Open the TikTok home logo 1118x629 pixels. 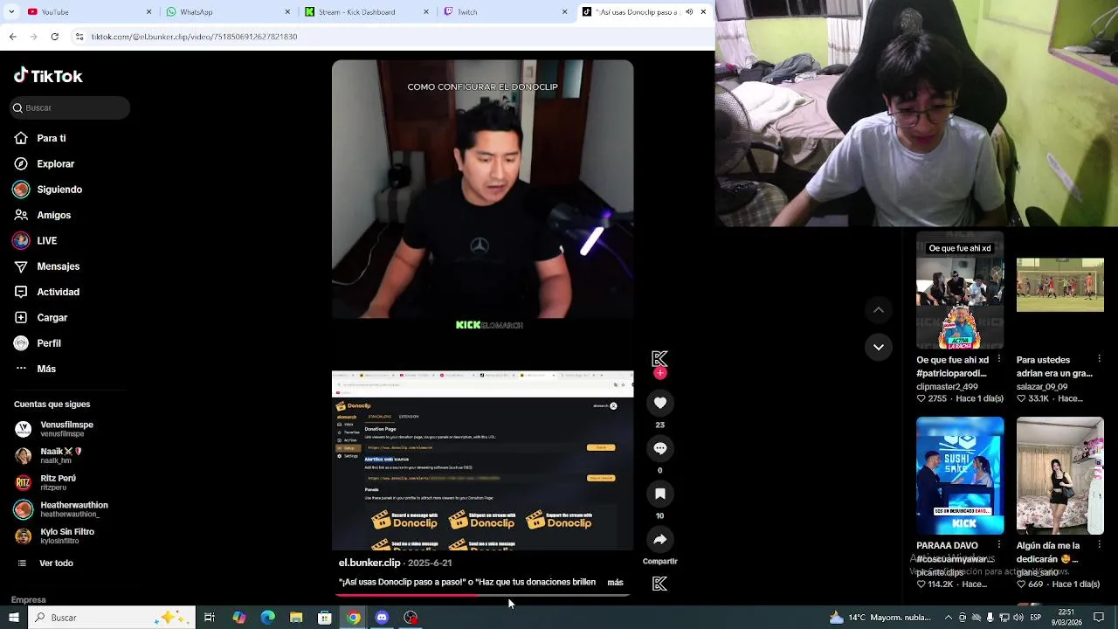(x=48, y=76)
